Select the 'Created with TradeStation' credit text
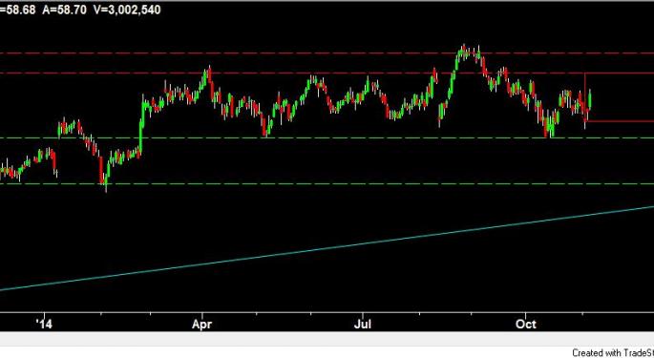The image size is (654, 358). click(x=613, y=352)
